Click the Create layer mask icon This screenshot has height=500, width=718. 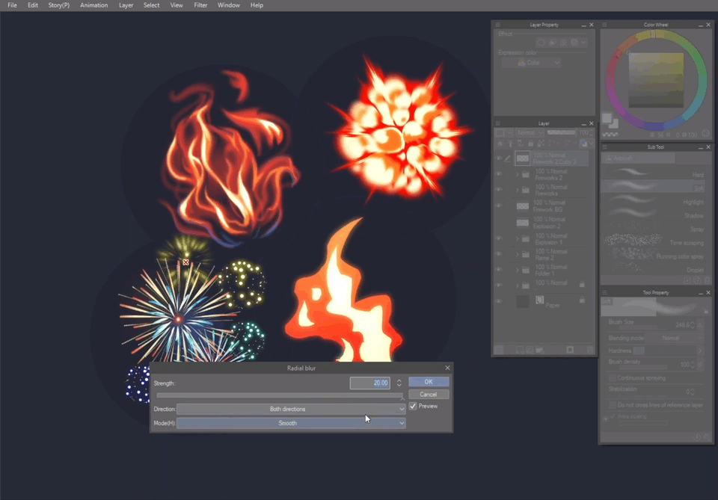[570, 350]
